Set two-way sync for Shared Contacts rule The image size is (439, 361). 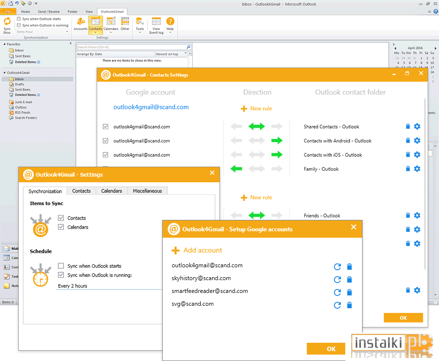point(256,126)
